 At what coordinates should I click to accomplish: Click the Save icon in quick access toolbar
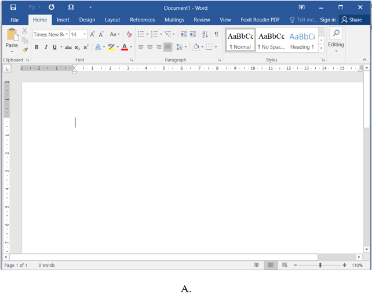(x=13, y=7)
